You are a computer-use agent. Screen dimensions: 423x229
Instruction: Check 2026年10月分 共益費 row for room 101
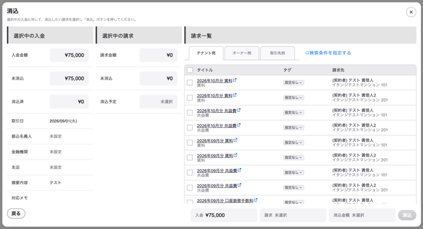click(x=190, y=113)
